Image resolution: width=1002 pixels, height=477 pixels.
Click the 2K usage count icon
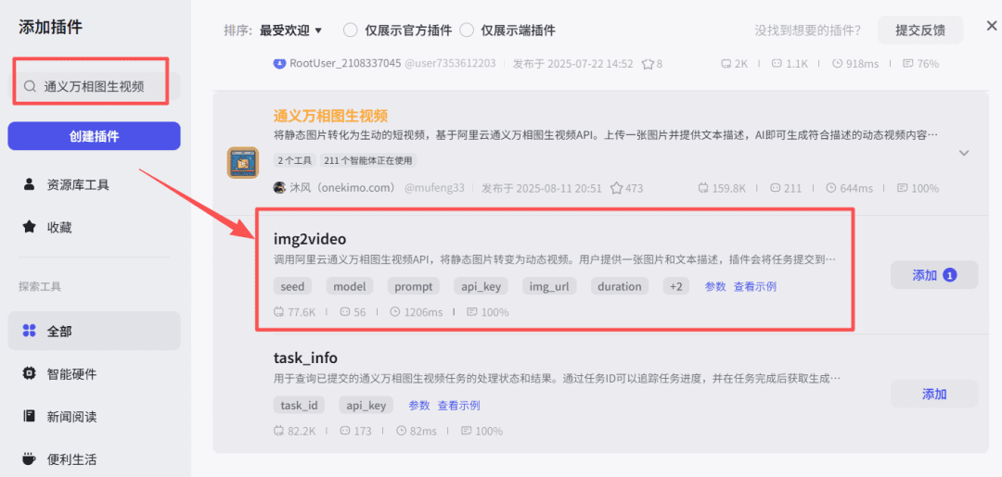tap(726, 64)
